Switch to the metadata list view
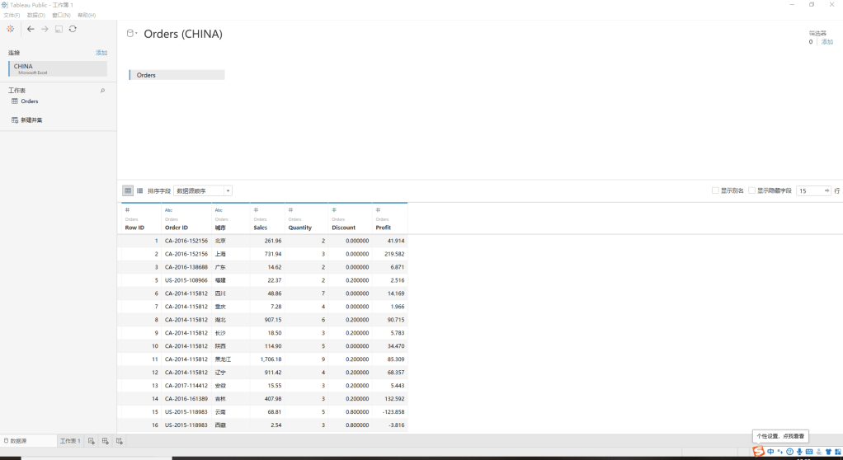 tap(139, 190)
